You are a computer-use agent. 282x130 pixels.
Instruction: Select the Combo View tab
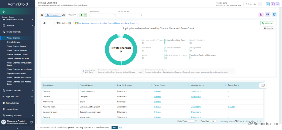tap(53, 15)
